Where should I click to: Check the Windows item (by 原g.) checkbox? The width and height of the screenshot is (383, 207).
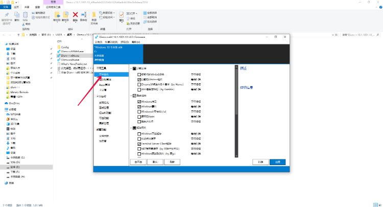pyautogui.click(x=139, y=154)
